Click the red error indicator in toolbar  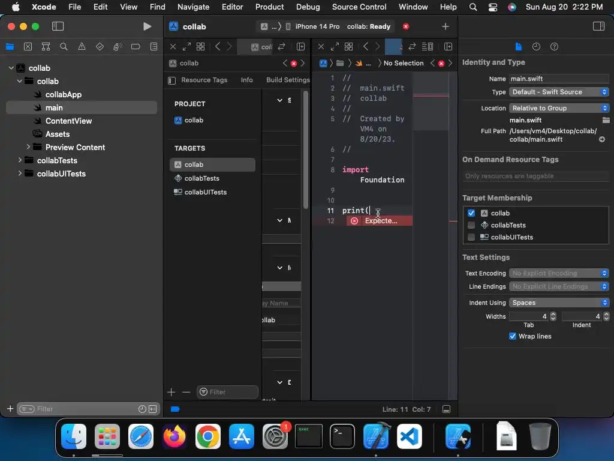point(406,26)
